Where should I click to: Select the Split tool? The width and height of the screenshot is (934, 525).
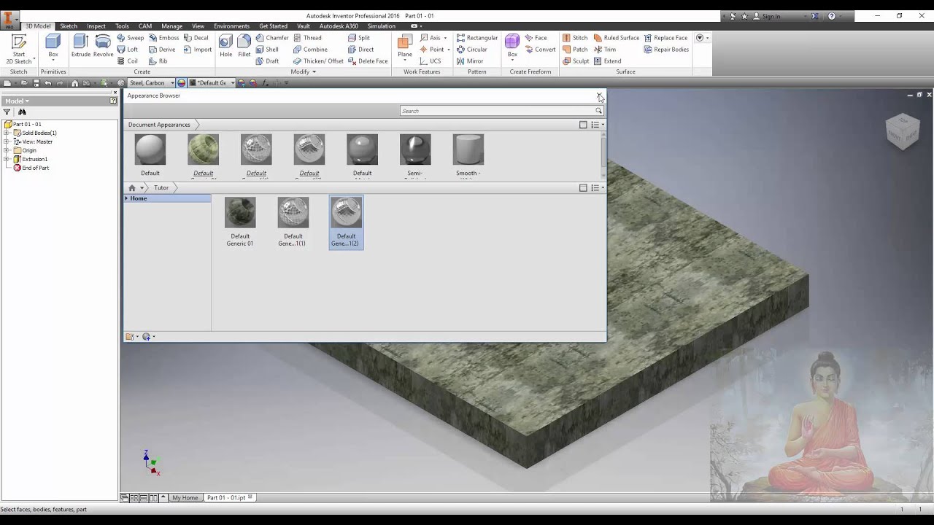pyautogui.click(x=359, y=38)
